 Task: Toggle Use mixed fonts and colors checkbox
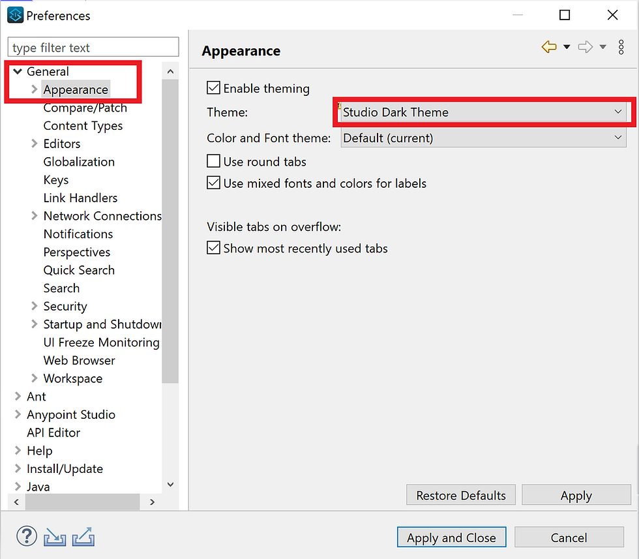coord(214,183)
